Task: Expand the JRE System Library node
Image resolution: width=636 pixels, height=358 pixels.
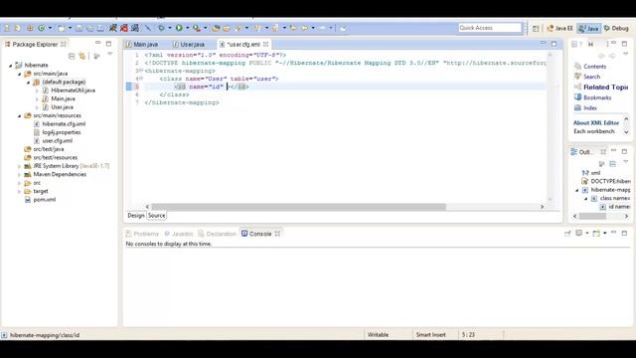Action: (x=19, y=166)
